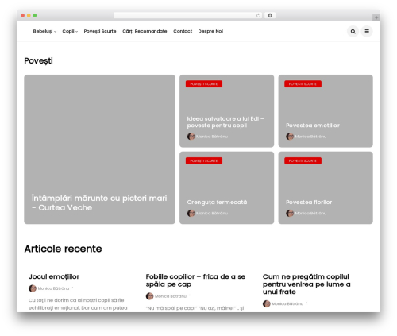Click Povești Scurte tag on Ideea salvatoare card
The width and height of the screenshot is (397, 336).
(x=204, y=84)
